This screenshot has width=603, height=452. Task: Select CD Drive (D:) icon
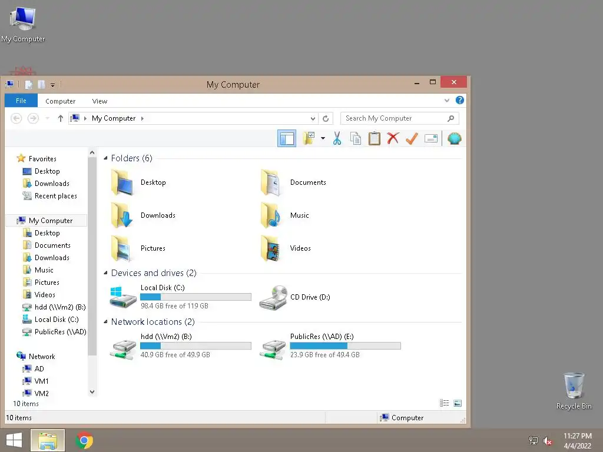[273, 297]
